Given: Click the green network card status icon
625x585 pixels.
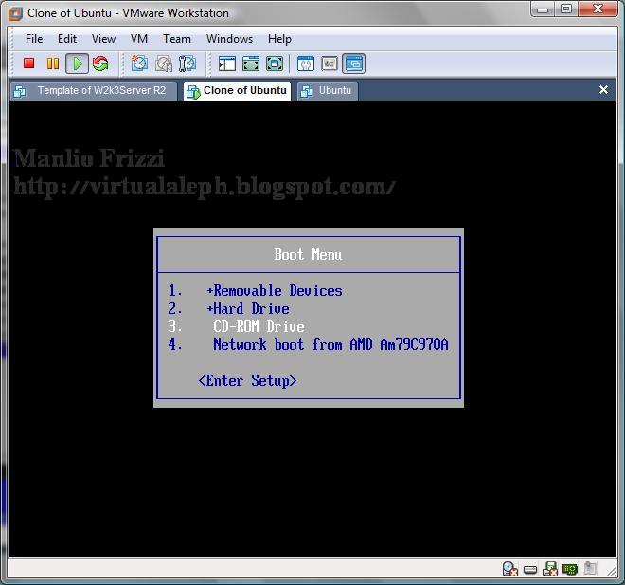Looking at the screenshot, I should [x=570, y=569].
